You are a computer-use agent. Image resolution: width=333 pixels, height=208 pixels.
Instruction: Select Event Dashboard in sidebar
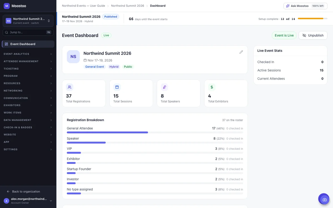point(28,44)
